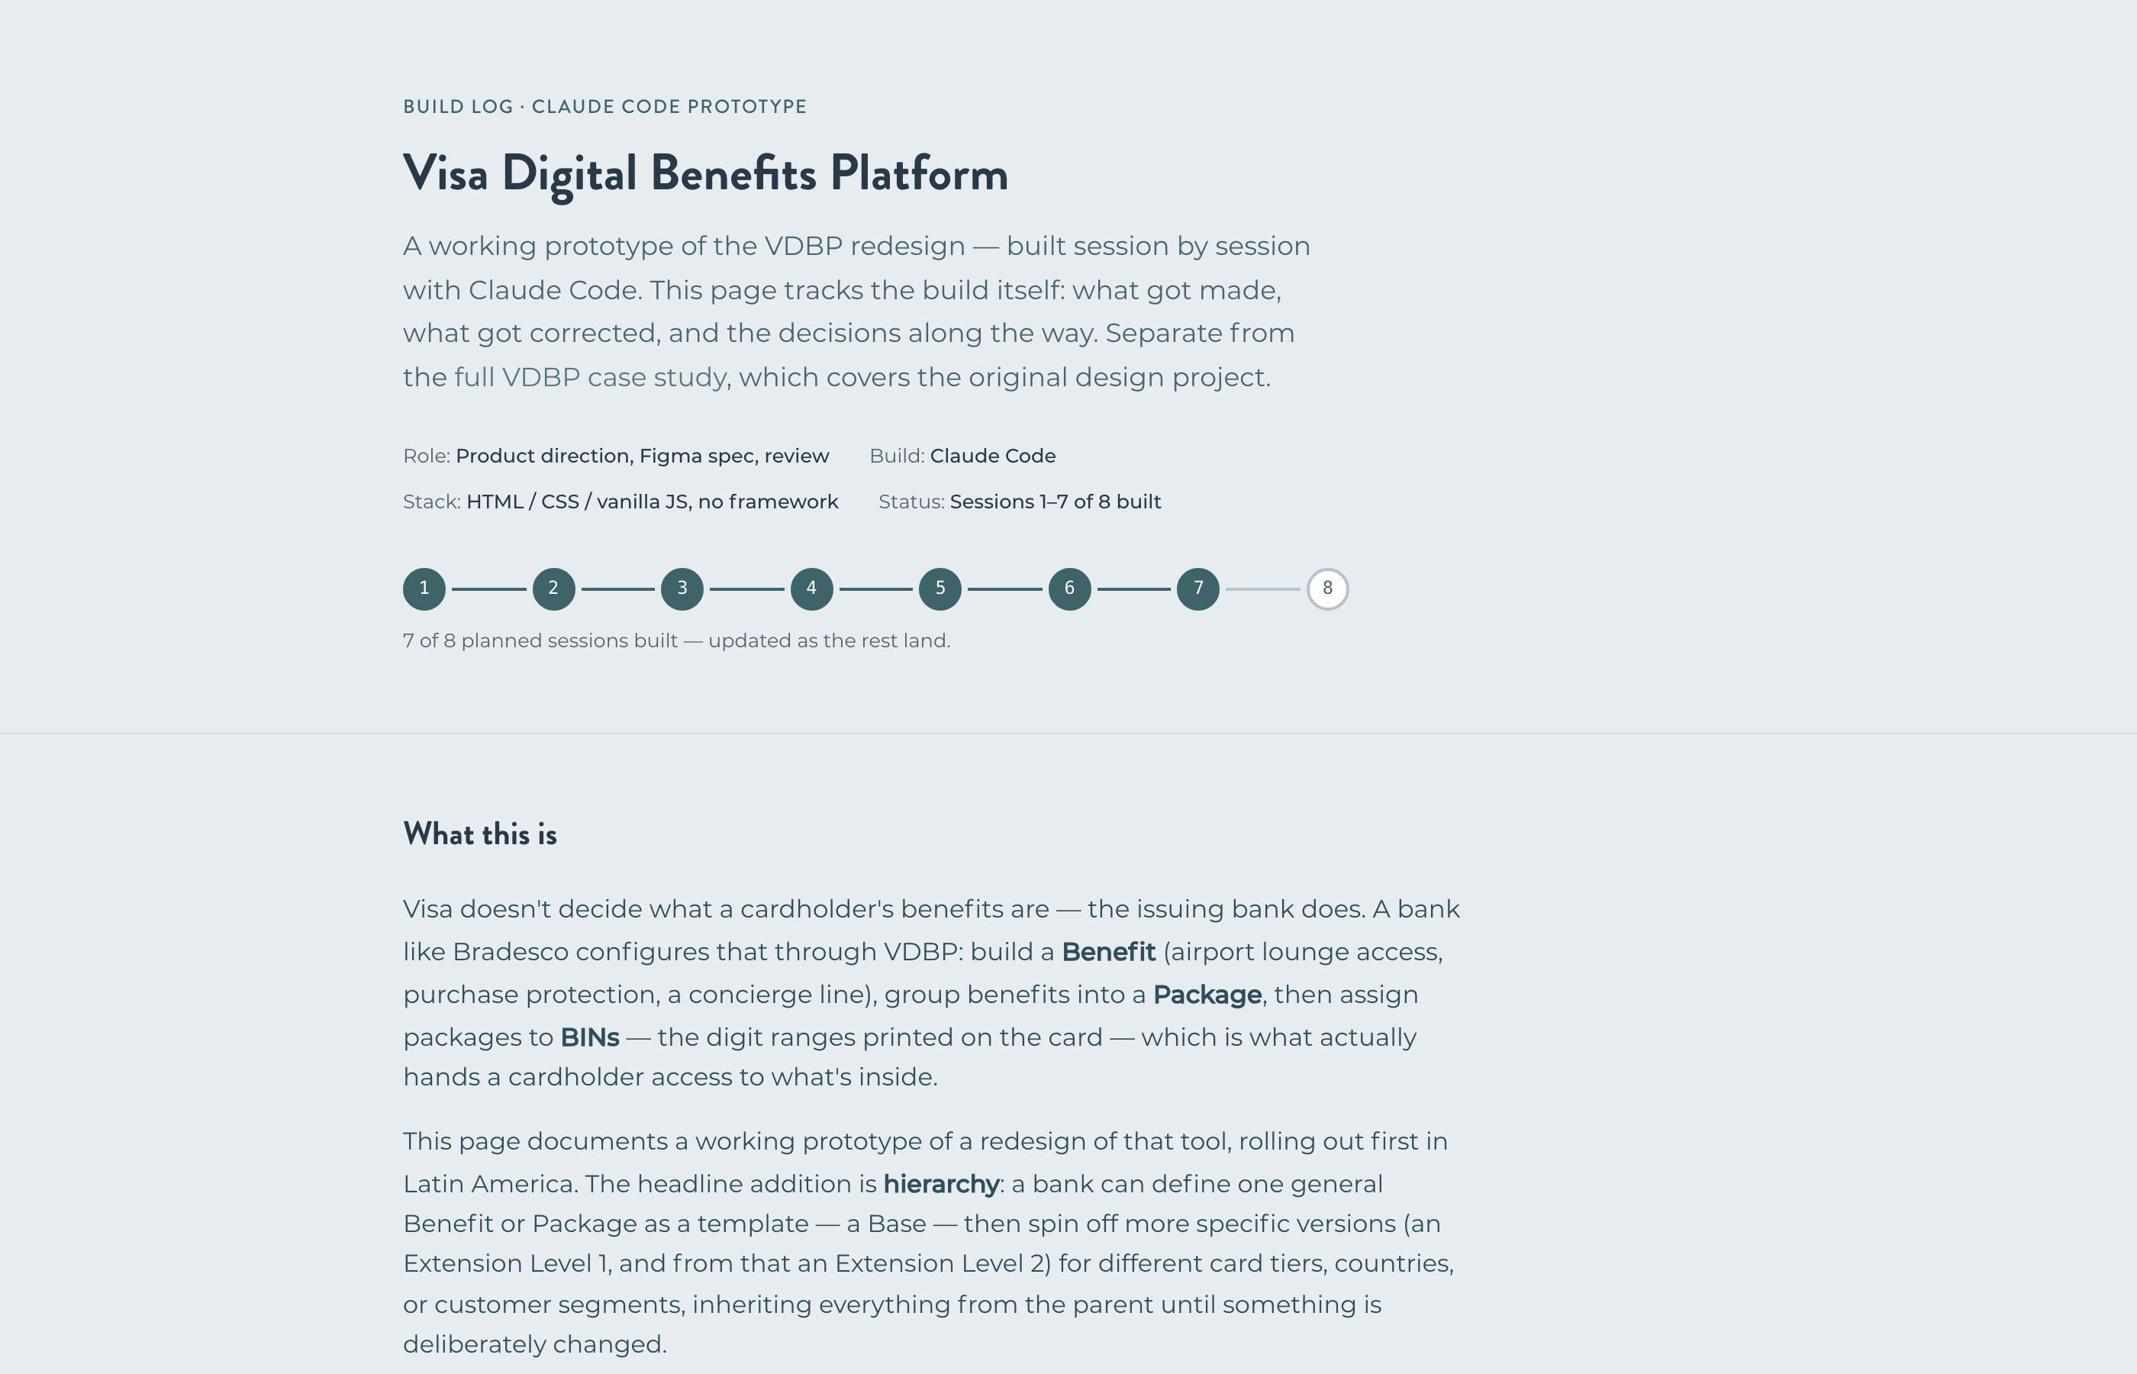Select the unbuilt session 8 outlined circle

click(x=1327, y=589)
